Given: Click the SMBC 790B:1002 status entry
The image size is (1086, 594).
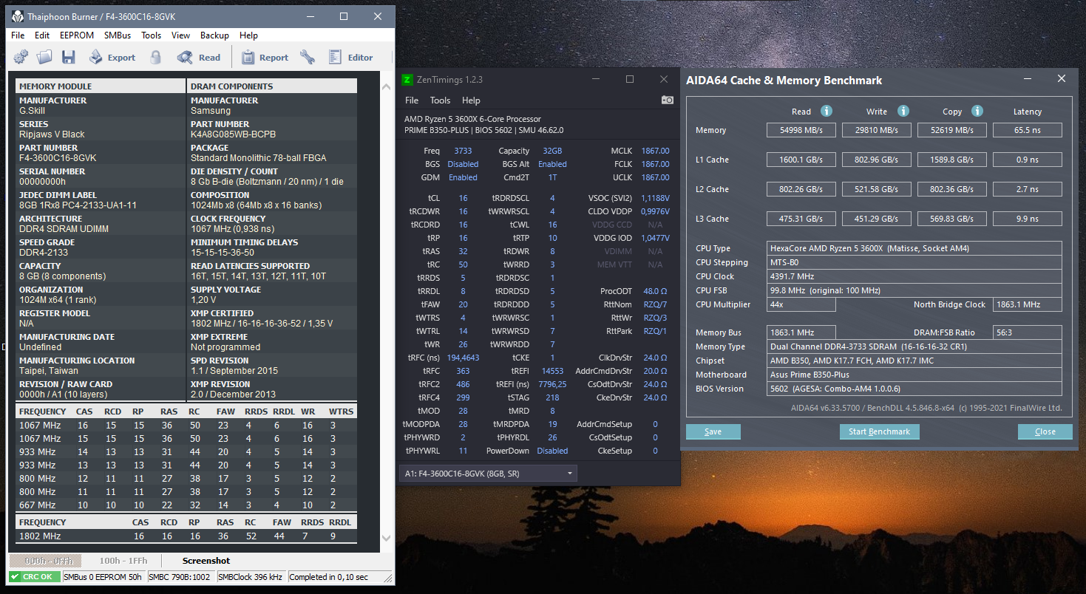Looking at the screenshot, I should click(x=180, y=577).
